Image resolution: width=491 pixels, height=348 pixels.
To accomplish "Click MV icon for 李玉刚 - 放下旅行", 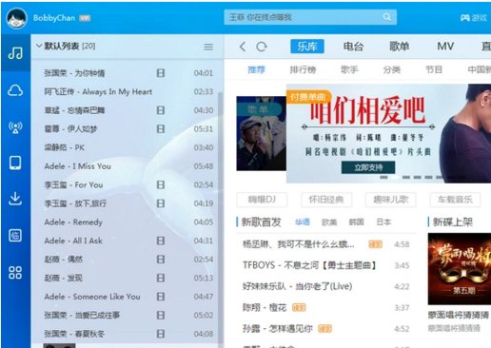I will (x=161, y=203).
